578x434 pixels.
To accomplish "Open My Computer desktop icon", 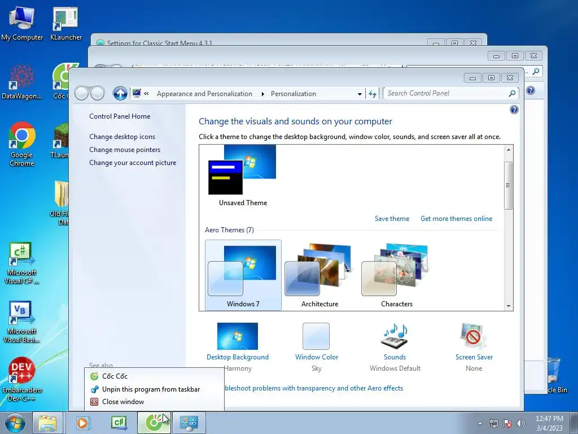I will 22,24.
